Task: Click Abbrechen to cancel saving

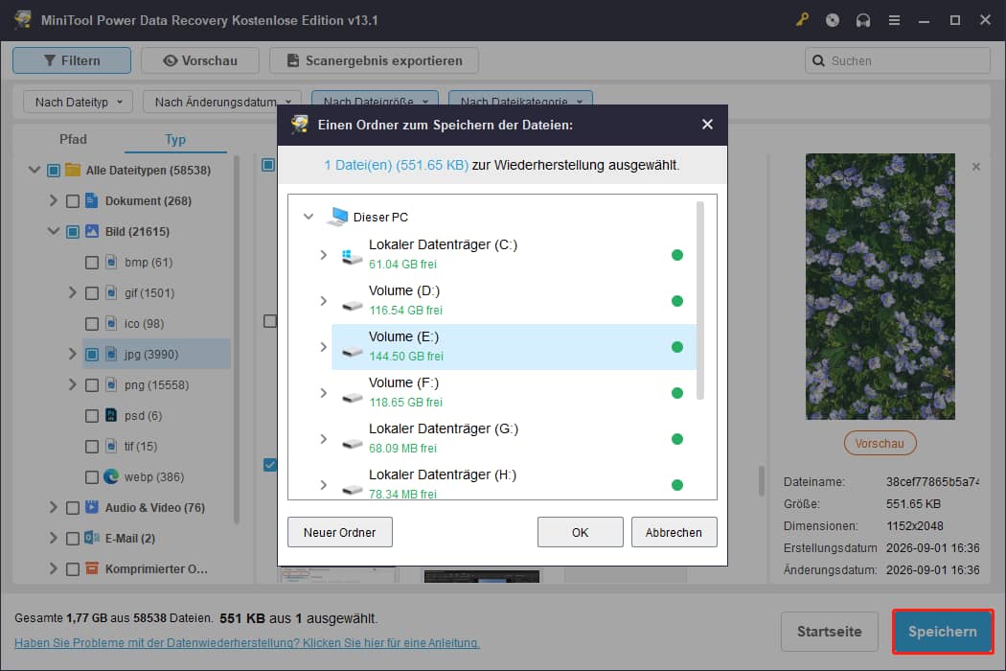Action: pos(674,532)
